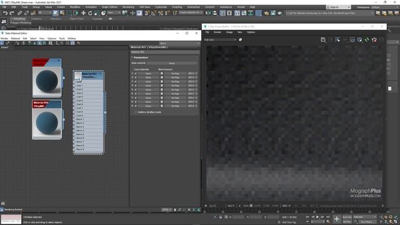
Task: Click the Base material None button
Action: (172, 63)
